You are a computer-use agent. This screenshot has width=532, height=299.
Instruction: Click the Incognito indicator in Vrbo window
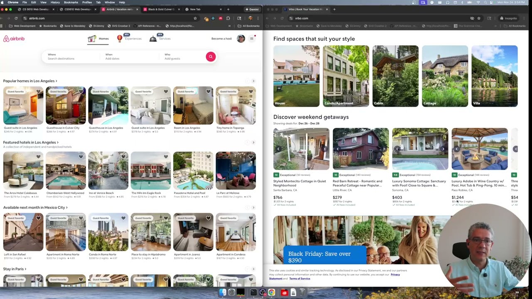(x=508, y=18)
